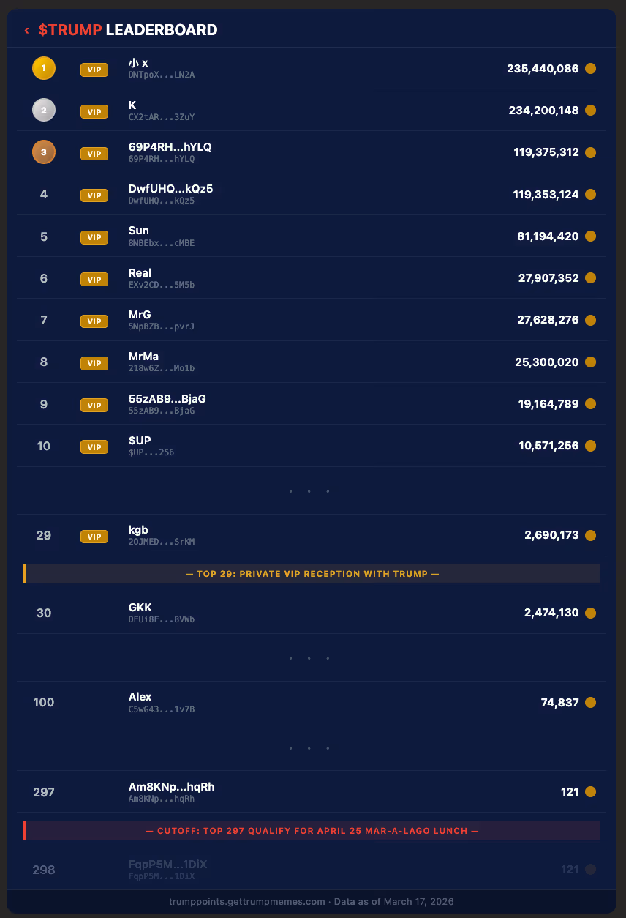Click the red back arrow in header

pyautogui.click(x=27, y=30)
